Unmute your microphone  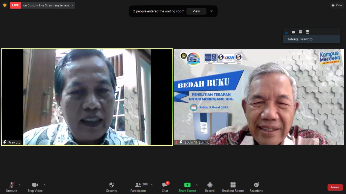(11, 187)
